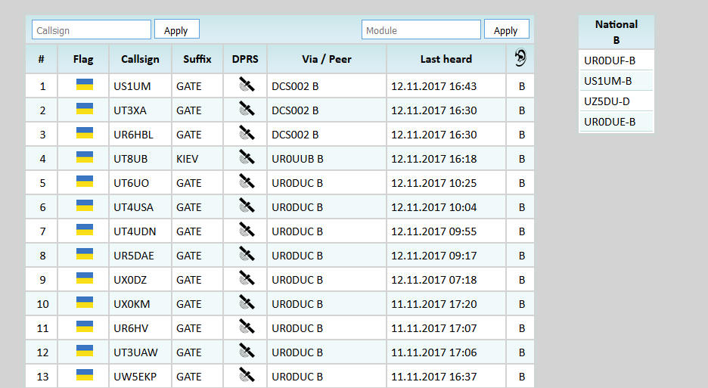Apply the Callsign filter

point(176,30)
